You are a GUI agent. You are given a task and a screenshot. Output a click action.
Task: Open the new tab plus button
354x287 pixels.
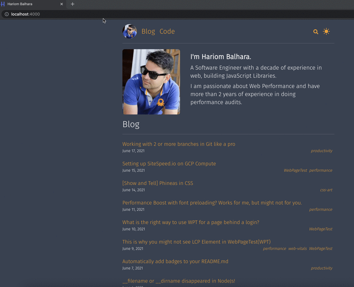pyautogui.click(x=73, y=4)
